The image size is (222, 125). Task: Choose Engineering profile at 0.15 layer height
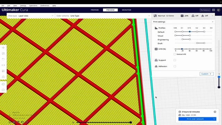pos(190,39)
